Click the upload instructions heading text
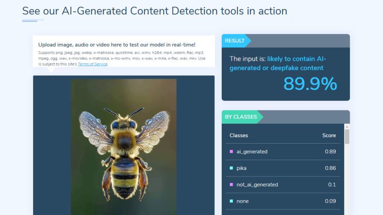Viewport: 383px width, 215px height. tap(117, 45)
